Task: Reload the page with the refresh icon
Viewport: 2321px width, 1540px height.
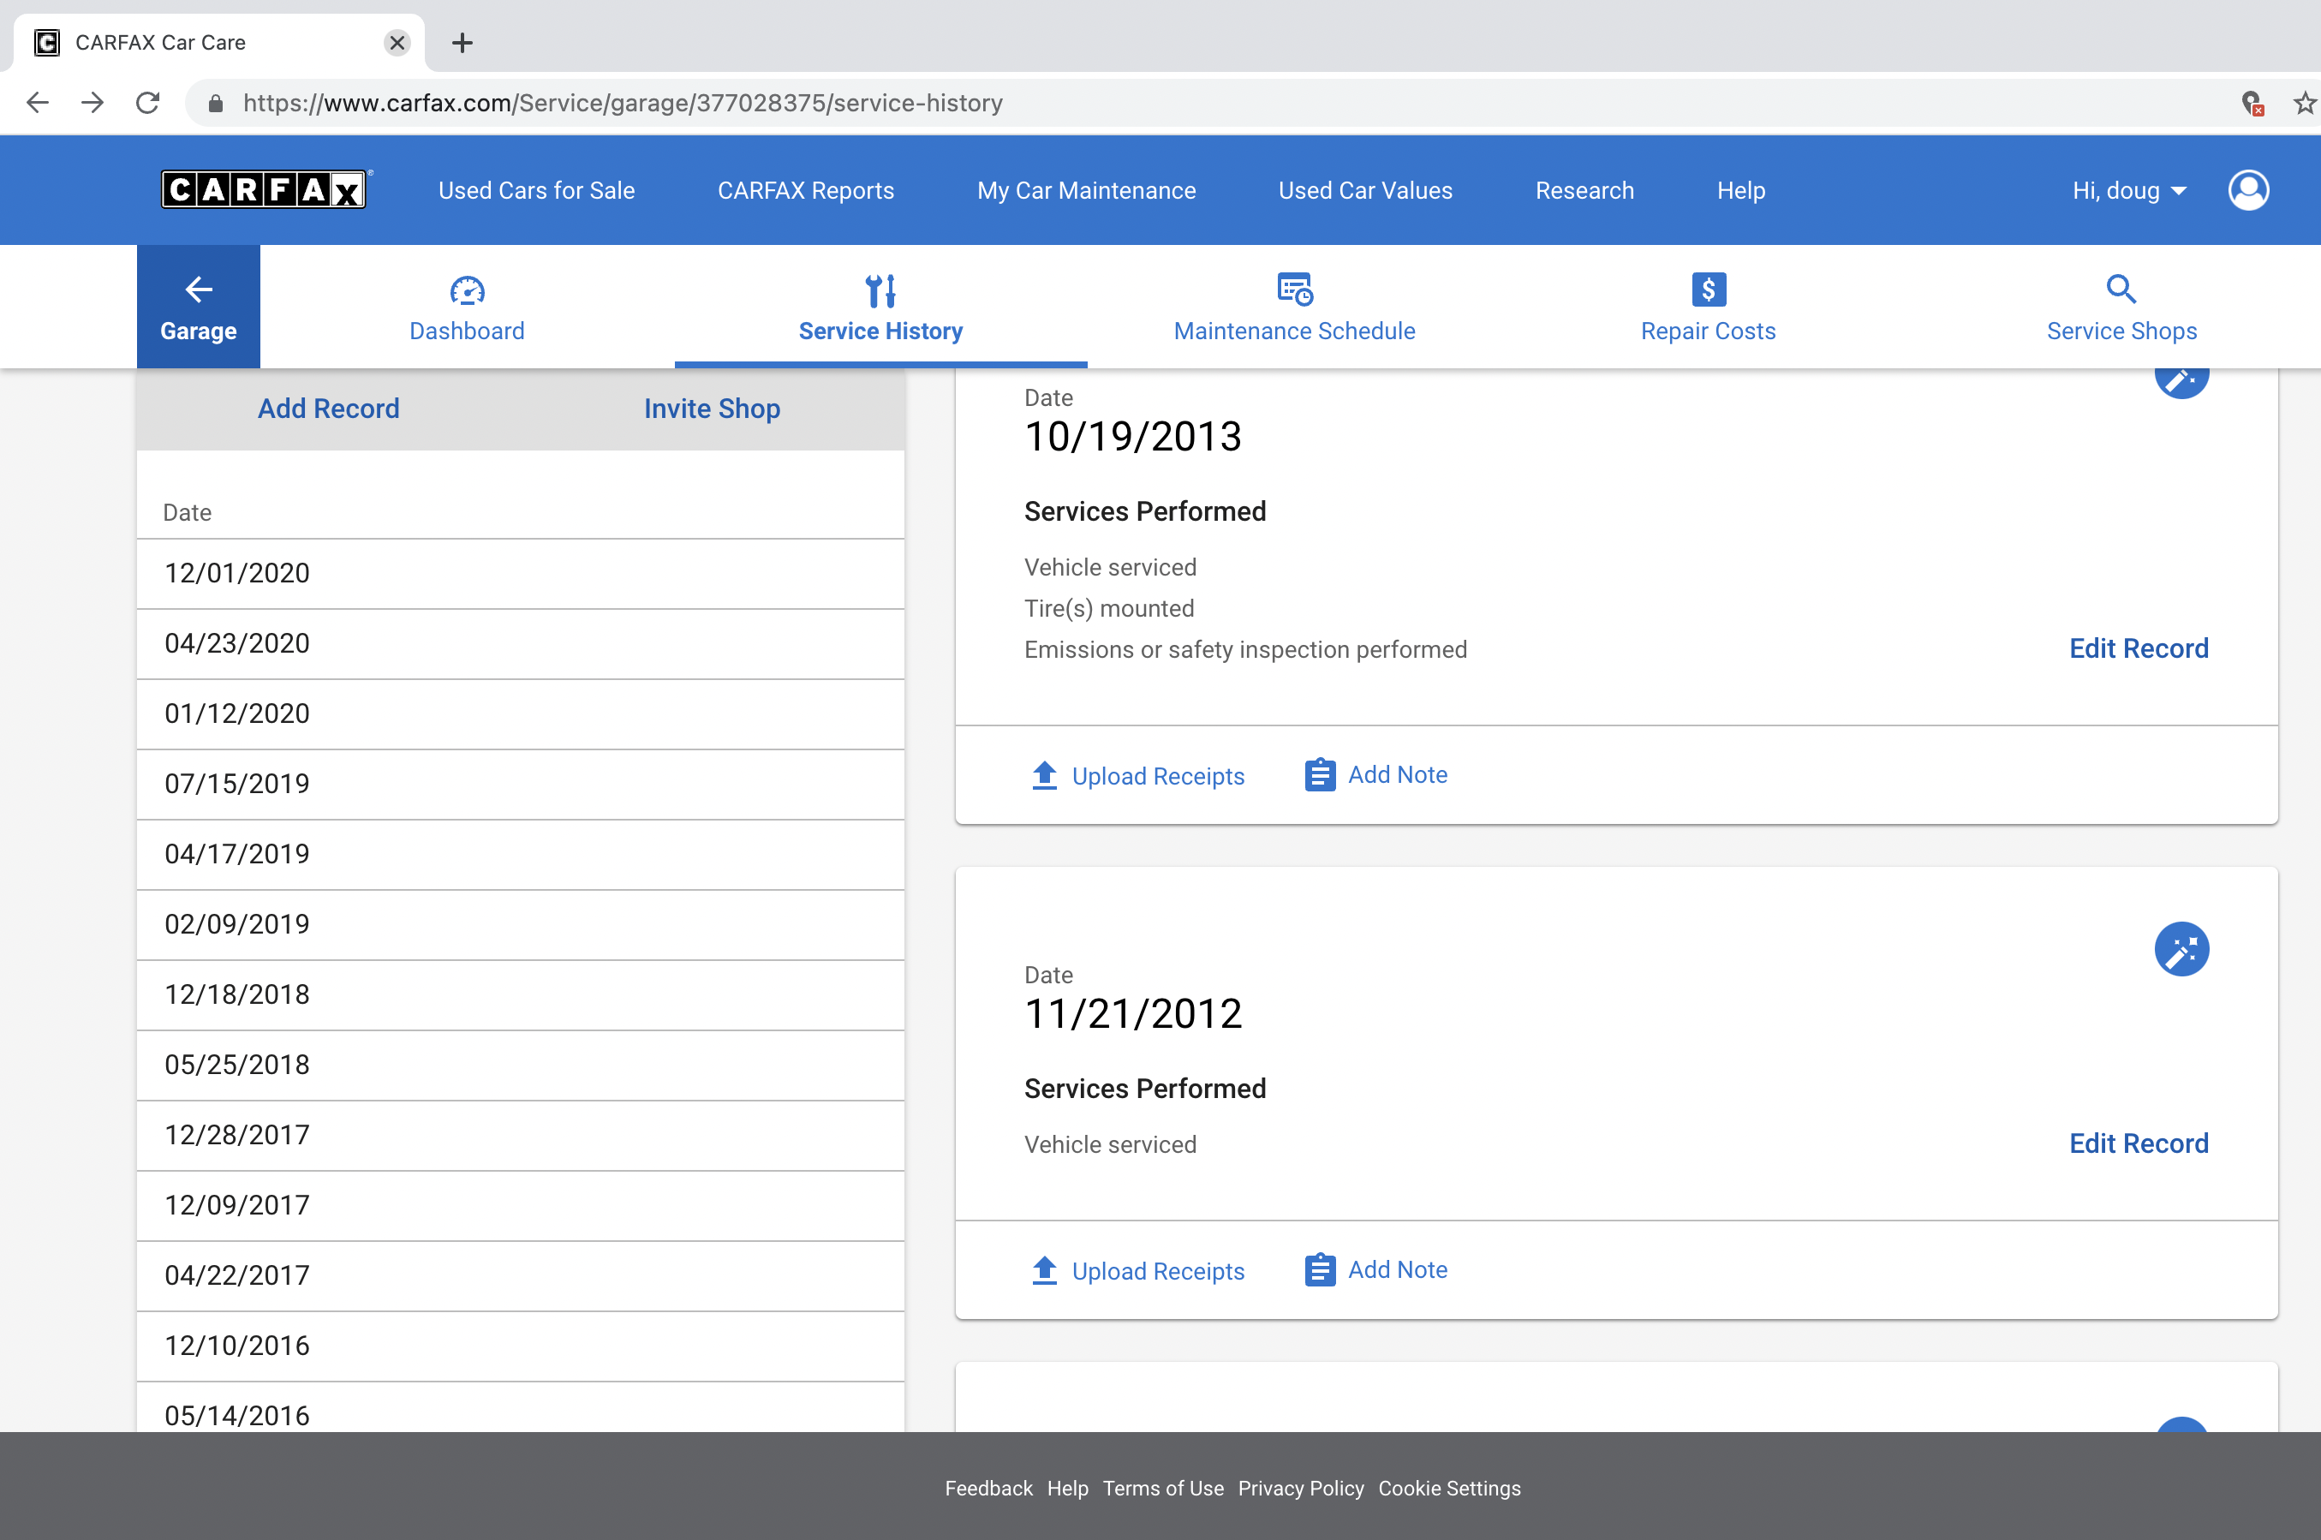Action: coord(147,102)
